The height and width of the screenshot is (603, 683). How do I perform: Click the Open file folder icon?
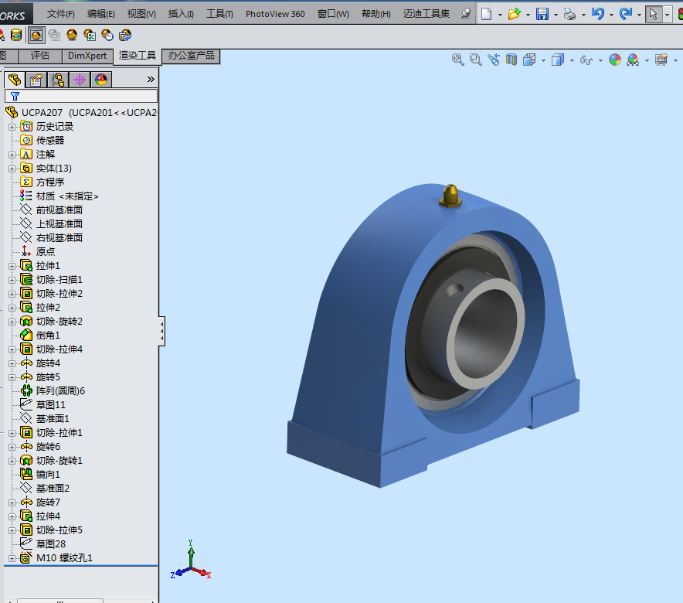514,14
